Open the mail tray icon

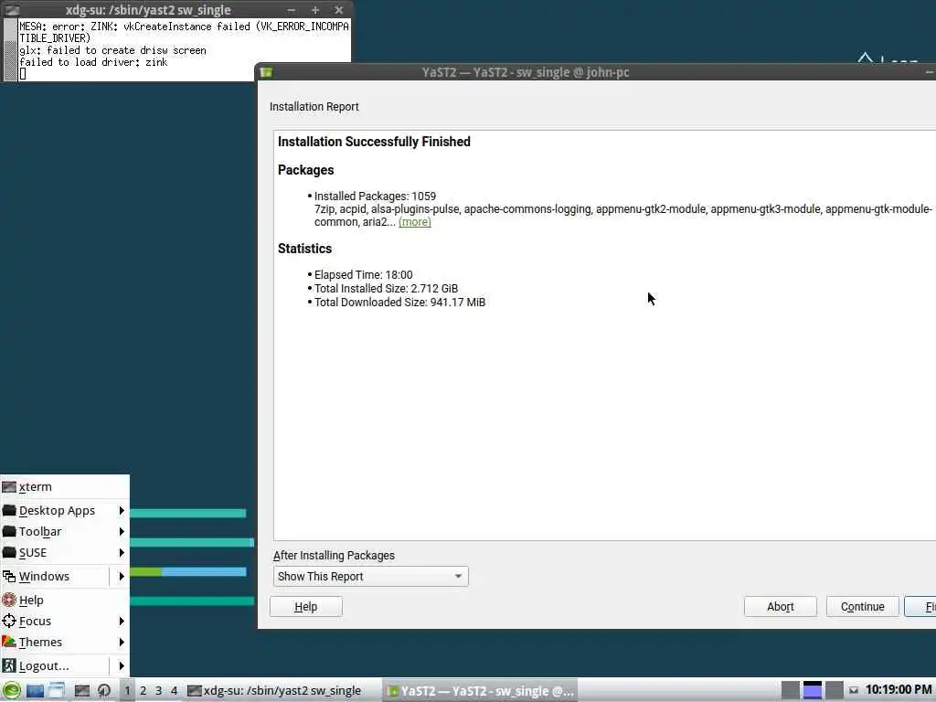(854, 691)
